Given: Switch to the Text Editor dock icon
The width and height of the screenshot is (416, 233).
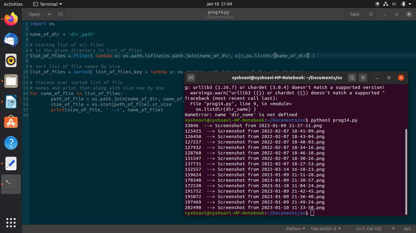Looking at the screenshot, I should (x=11, y=164).
